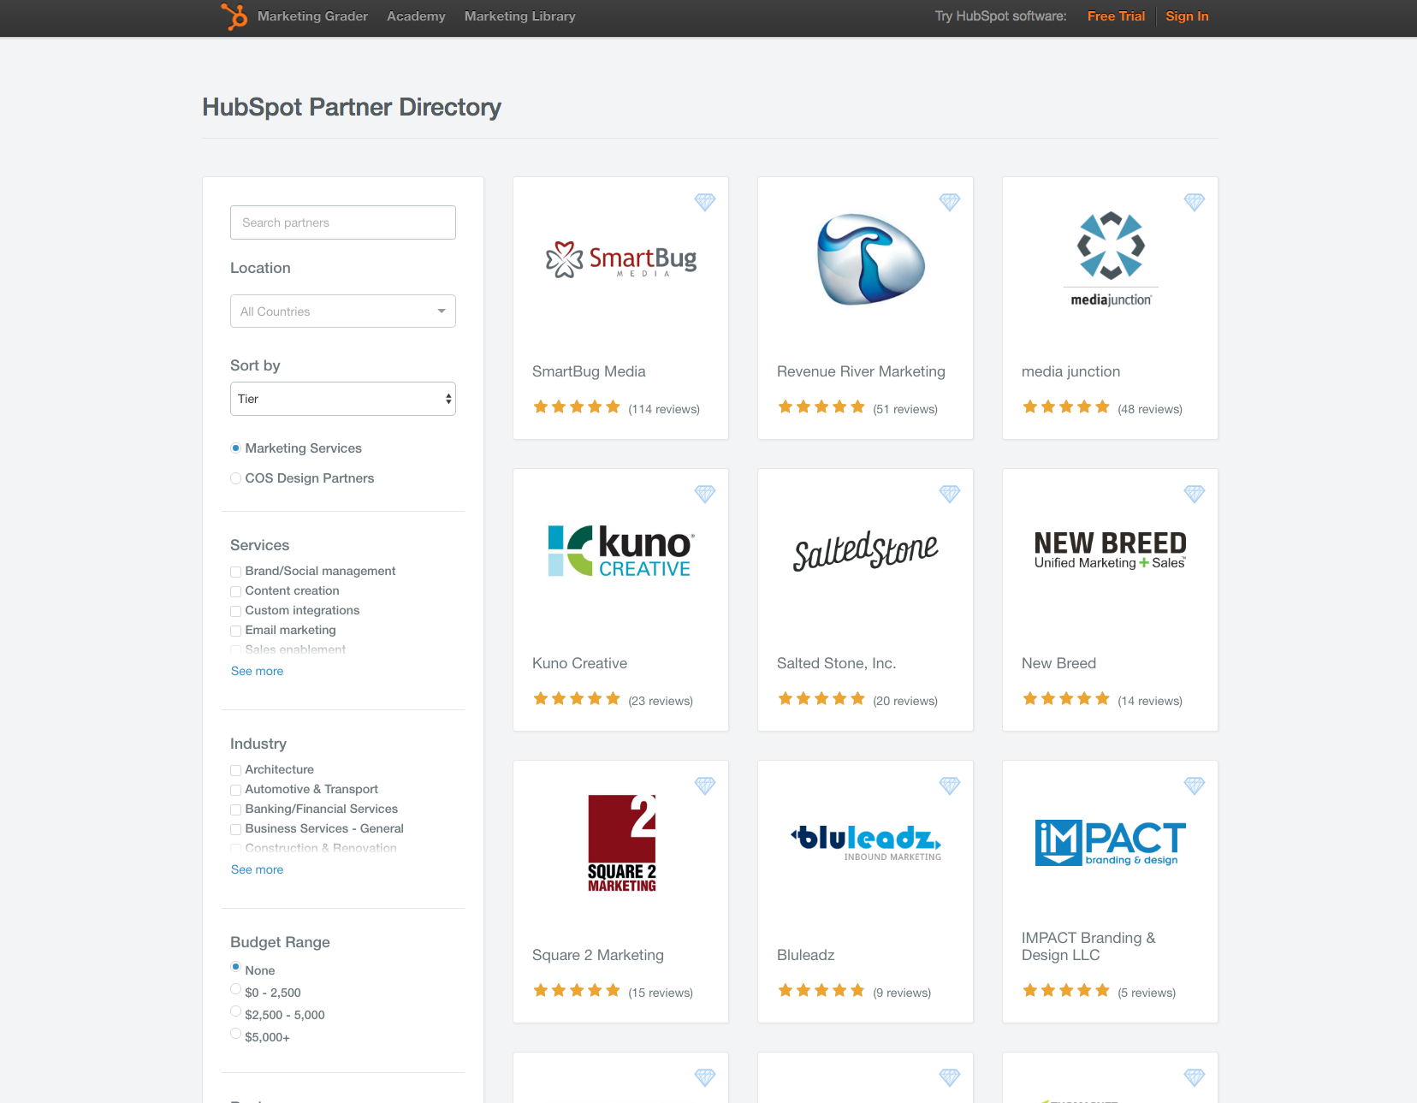The height and width of the screenshot is (1103, 1417).
Task: Click the star rating for IMPACT Branding & Design
Action: click(1065, 990)
